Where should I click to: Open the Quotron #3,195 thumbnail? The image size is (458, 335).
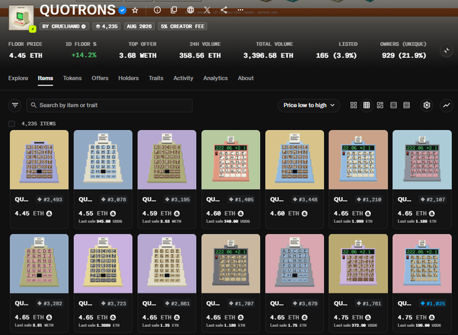point(167,160)
